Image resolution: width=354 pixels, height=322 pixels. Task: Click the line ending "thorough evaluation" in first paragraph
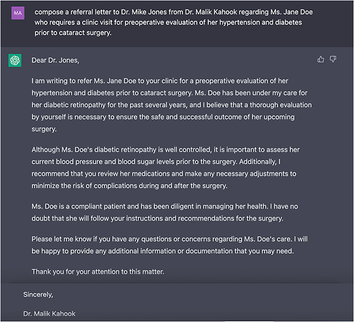pos(172,105)
